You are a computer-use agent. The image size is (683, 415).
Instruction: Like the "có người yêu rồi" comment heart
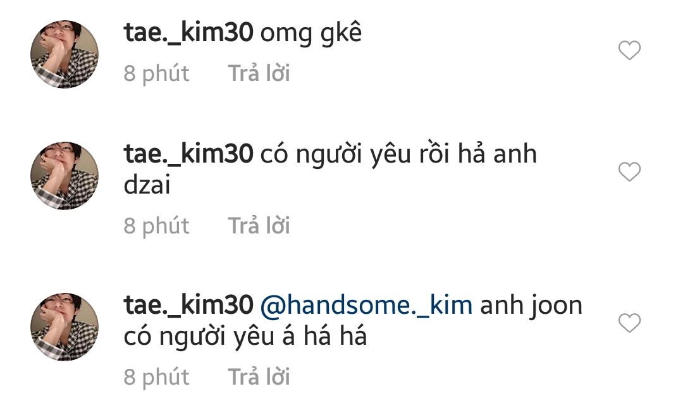[x=629, y=171]
